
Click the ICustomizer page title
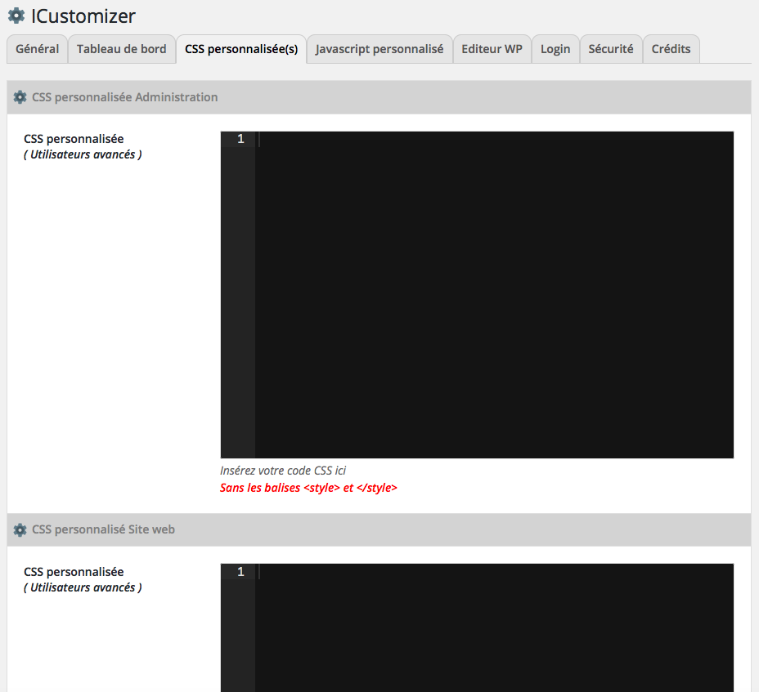point(83,16)
